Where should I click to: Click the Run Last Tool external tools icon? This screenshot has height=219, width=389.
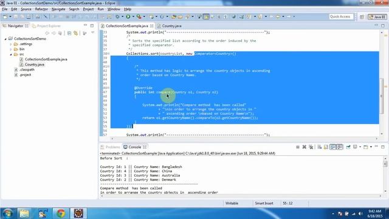[139, 16]
